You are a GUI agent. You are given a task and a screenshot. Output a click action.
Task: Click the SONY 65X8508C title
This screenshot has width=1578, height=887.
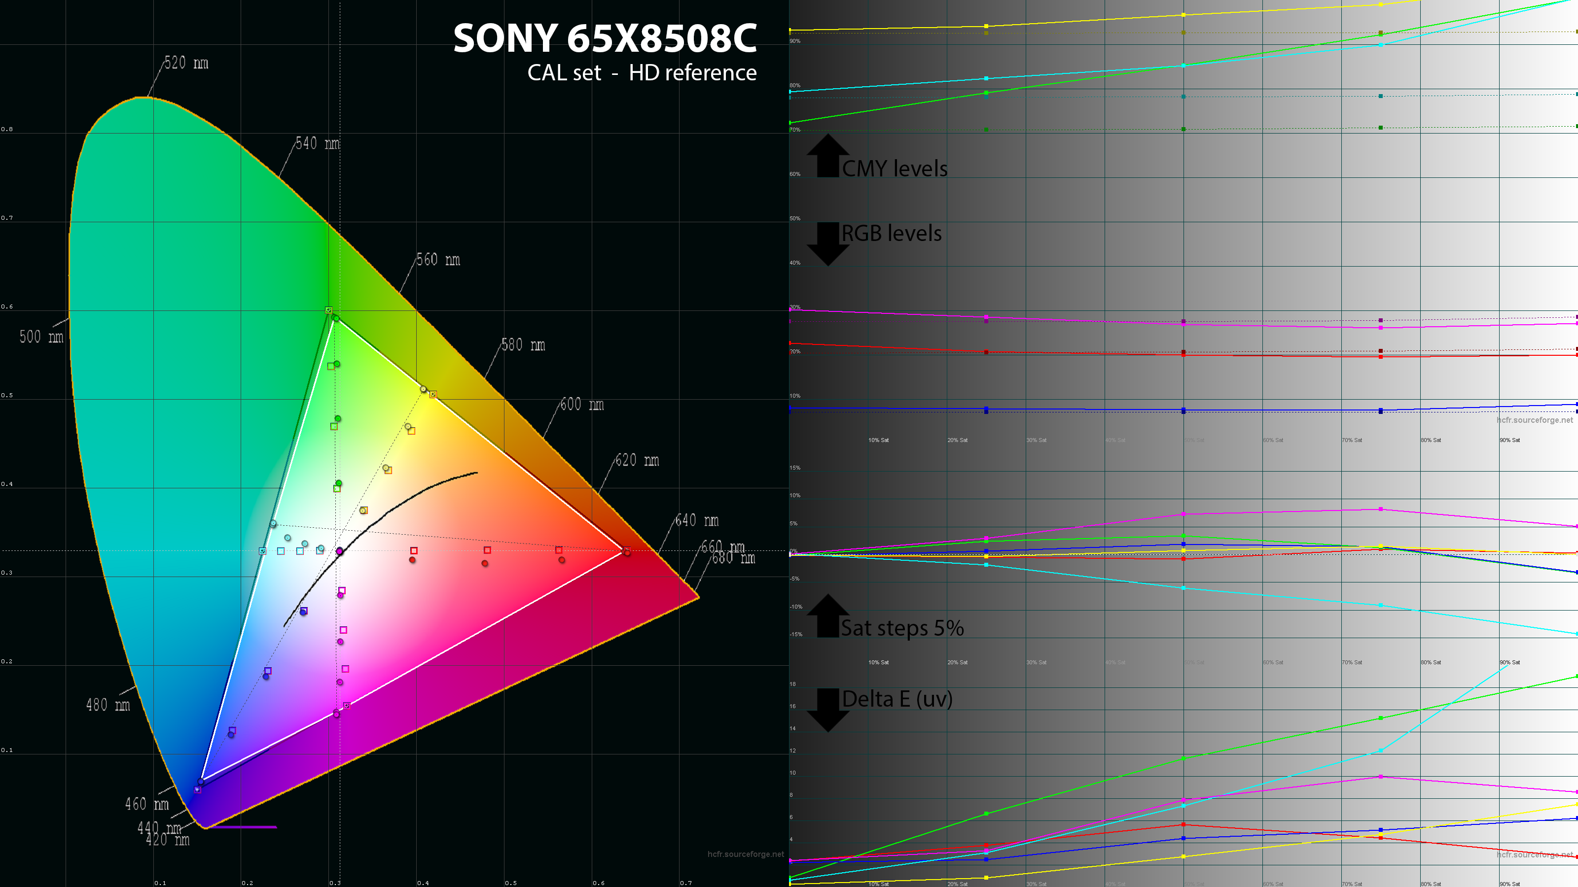[x=605, y=38]
